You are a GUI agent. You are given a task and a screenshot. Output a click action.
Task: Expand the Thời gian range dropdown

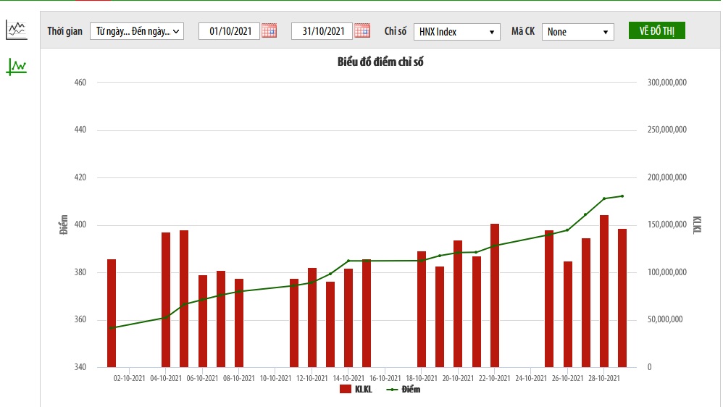coord(137,31)
